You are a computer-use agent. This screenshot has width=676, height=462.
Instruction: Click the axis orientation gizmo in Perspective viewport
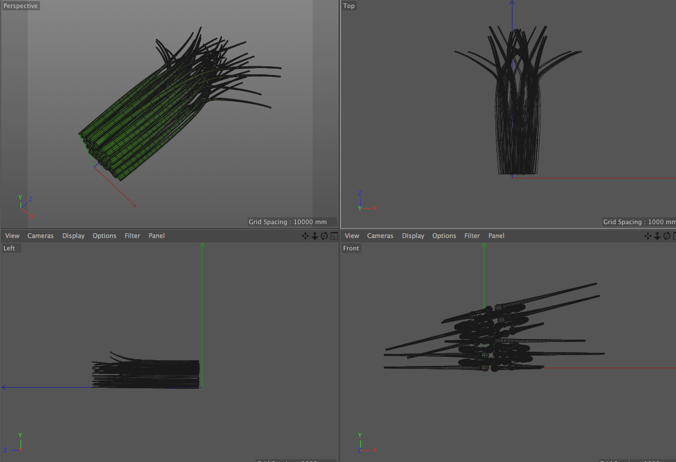coord(25,207)
